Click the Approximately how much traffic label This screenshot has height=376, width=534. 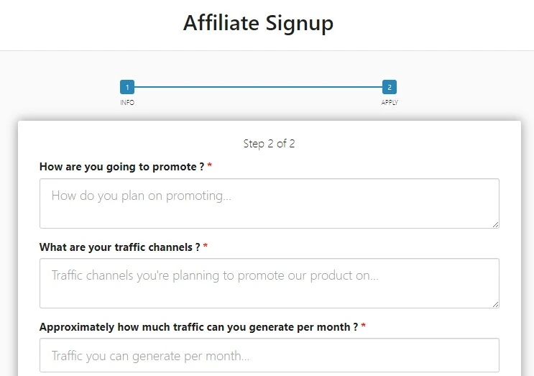point(198,326)
